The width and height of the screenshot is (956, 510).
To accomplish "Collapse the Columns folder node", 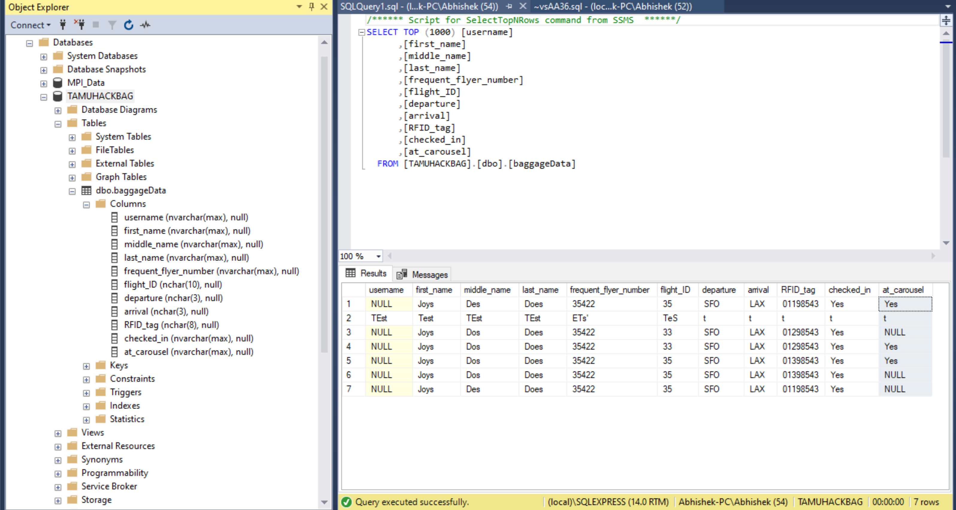I will point(87,204).
